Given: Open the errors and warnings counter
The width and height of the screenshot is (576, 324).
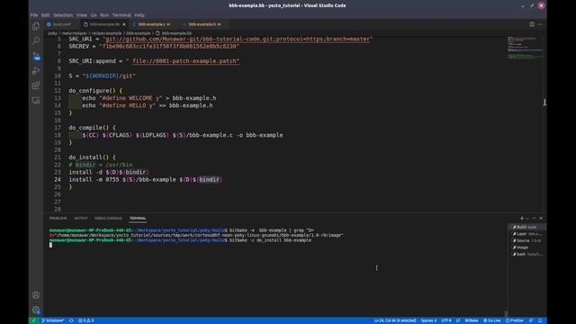Looking at the screenshot, I should coord(86,320).
